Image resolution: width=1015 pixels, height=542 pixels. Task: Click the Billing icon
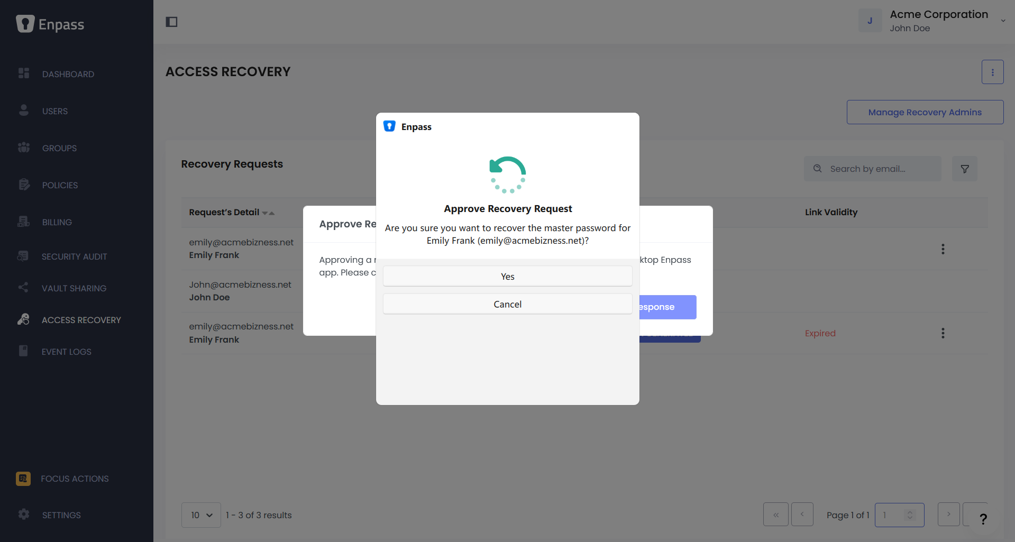point(24,221)
